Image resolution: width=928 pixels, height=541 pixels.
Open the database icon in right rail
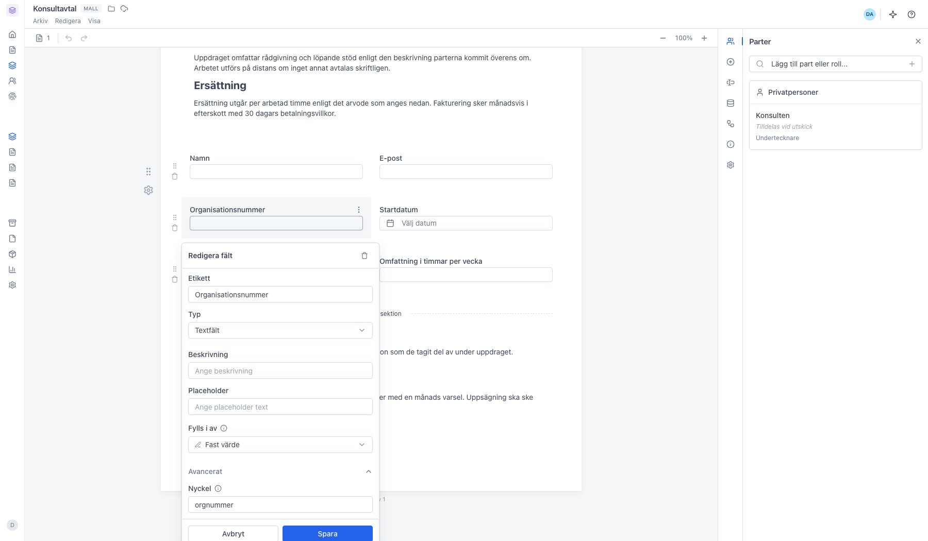(x=731, y=103)
